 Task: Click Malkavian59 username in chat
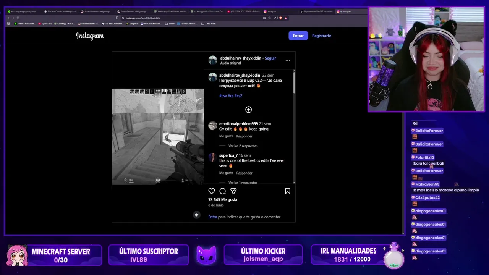pos(427,184)
